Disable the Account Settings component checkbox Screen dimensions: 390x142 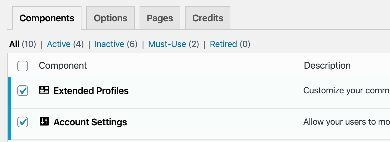[x=23, y=122]
